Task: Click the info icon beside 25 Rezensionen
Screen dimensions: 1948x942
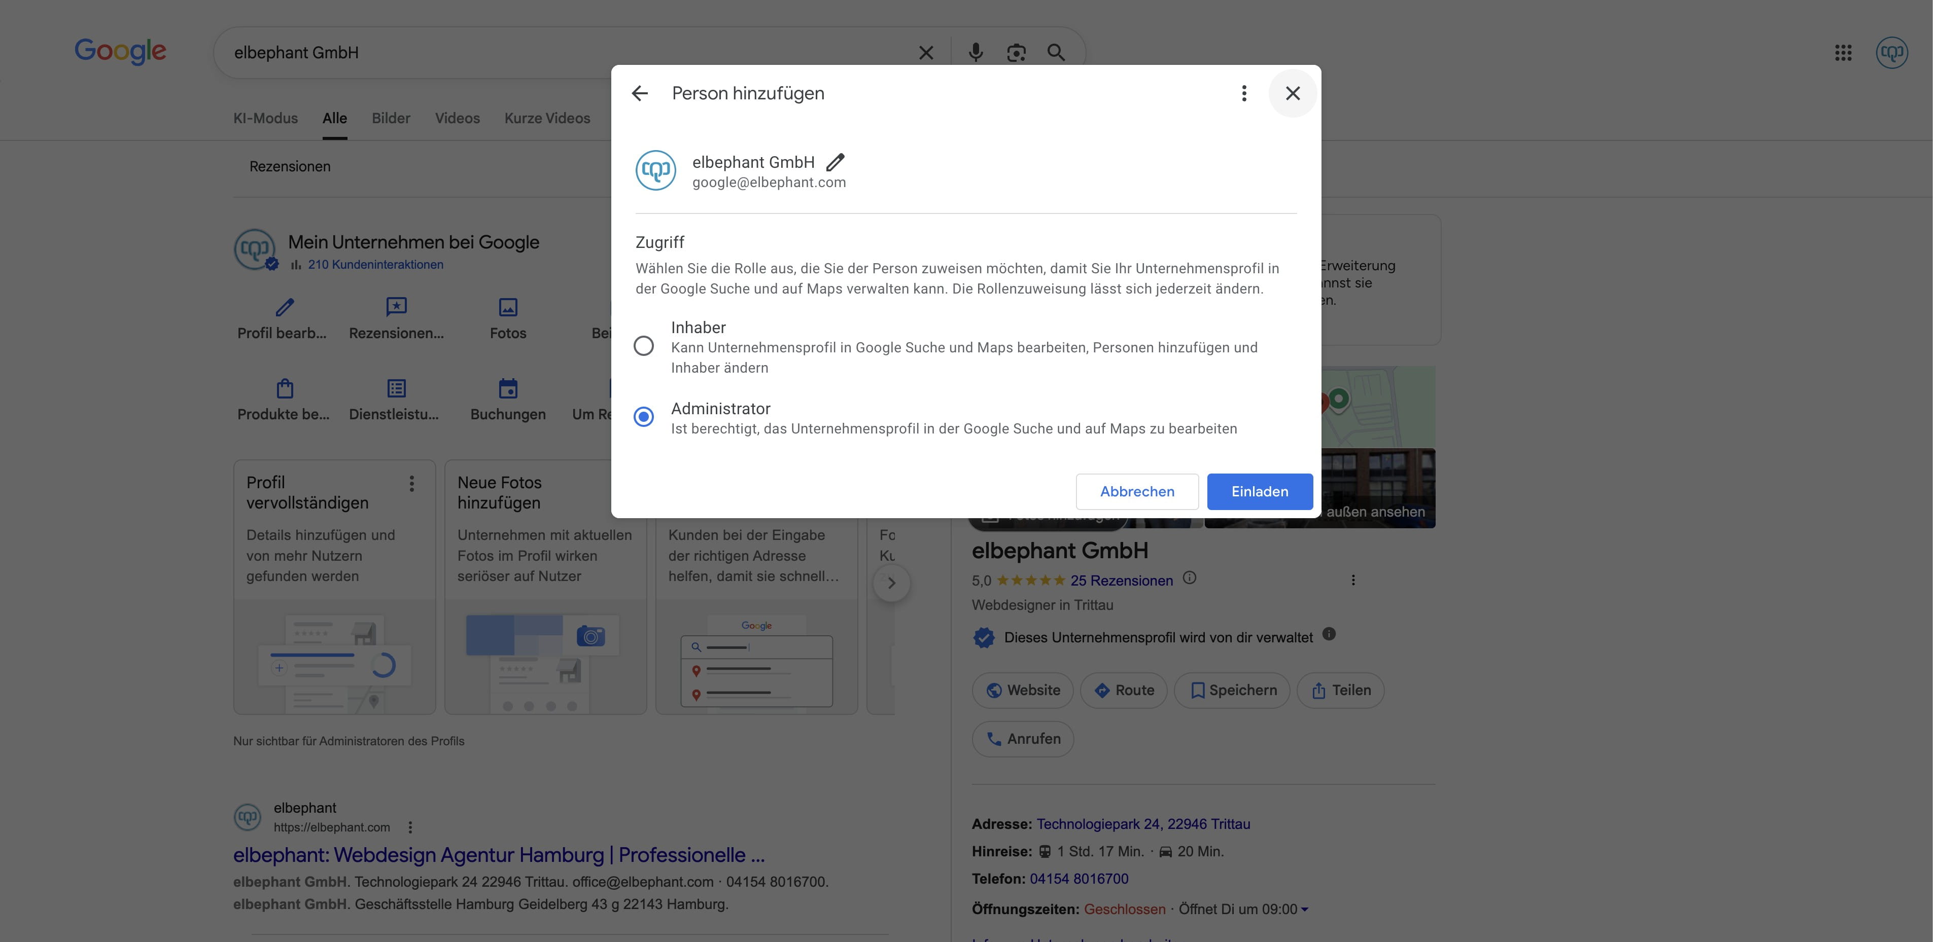Action: (1189, 578)
